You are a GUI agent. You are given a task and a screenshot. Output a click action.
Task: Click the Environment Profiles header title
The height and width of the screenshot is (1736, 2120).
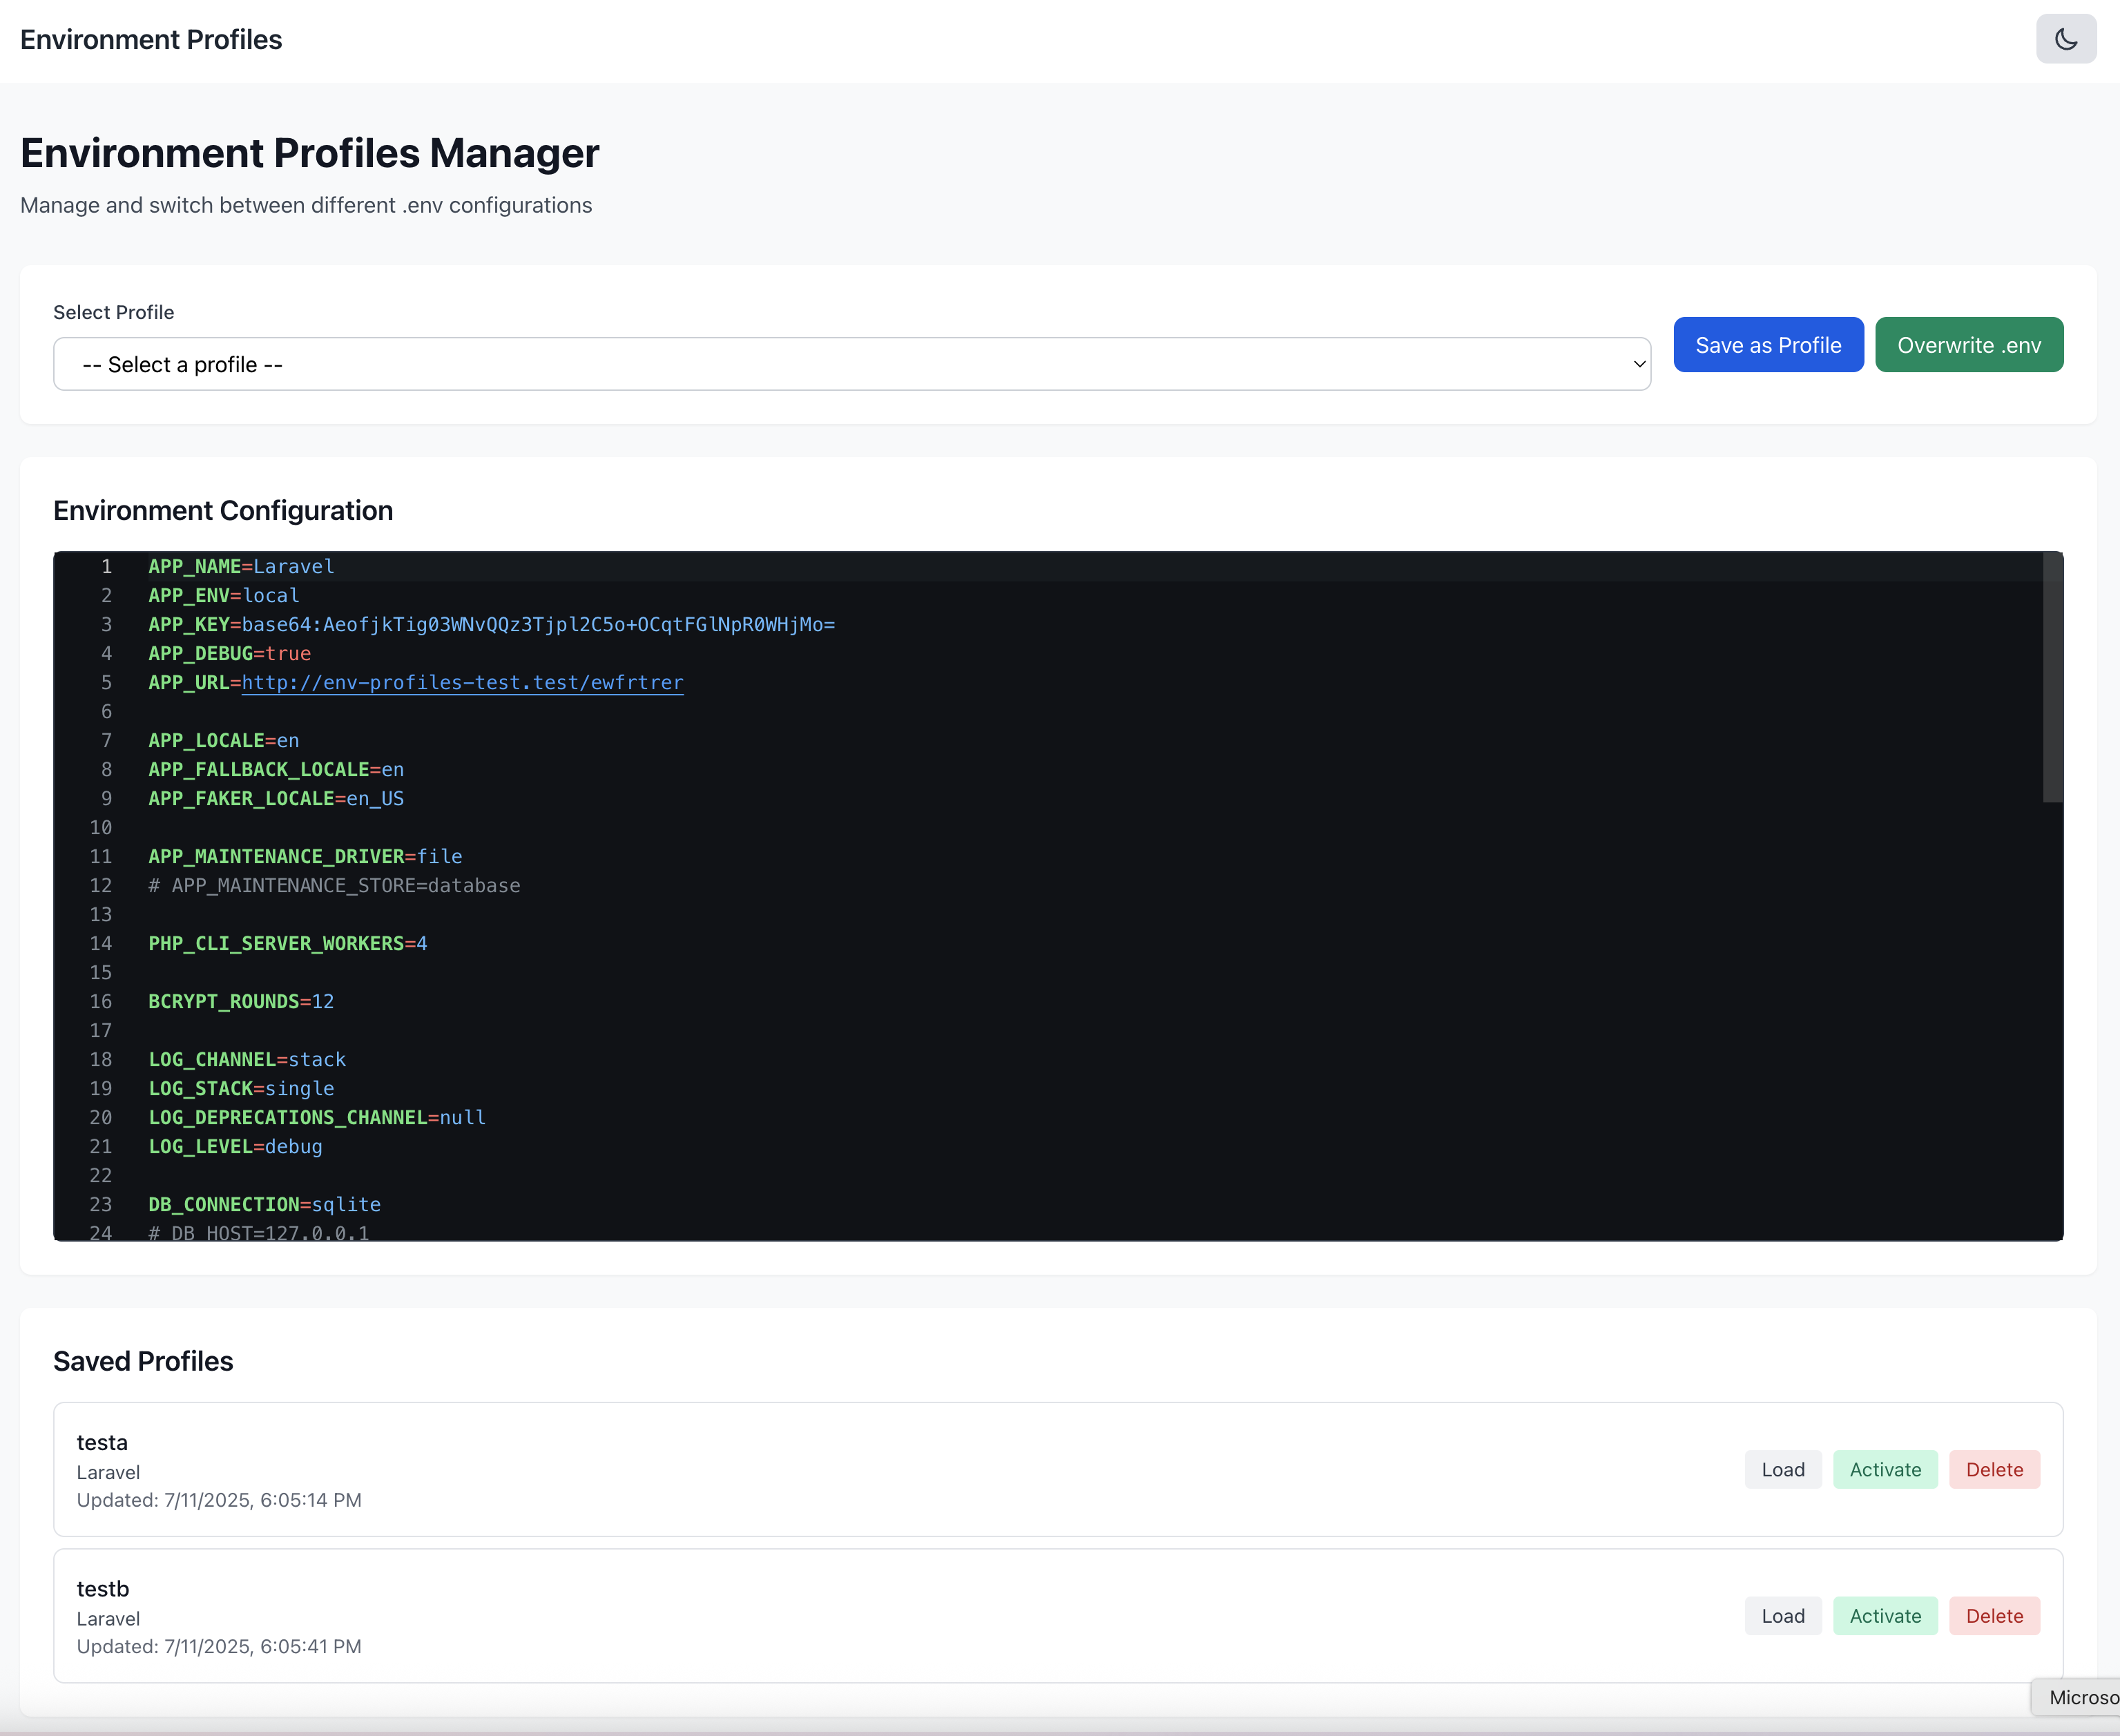pos(151,39)
